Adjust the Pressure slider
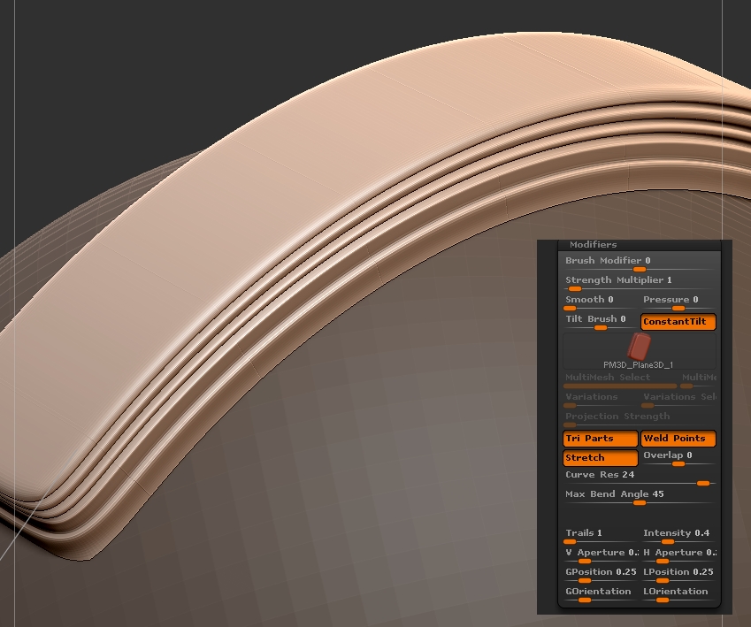Image resolution: width=751 pixels, height=627 pixels. tap(678, 303)
